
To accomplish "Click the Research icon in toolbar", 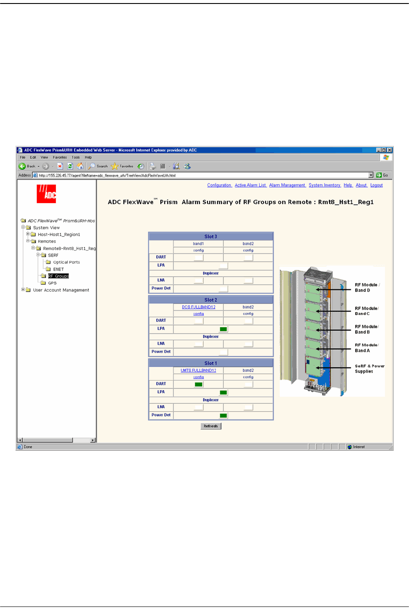I will 176,166.
